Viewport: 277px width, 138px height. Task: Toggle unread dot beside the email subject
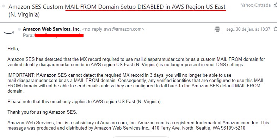tap(4, 6)
